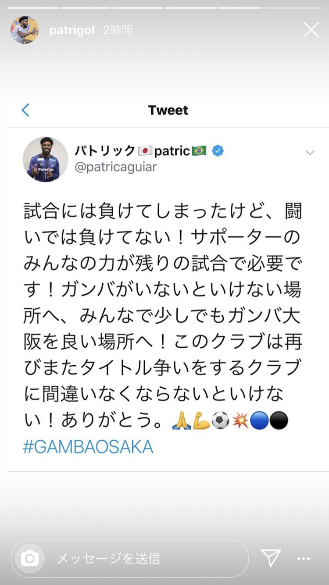The width and height of the screenshot is (329, 585).
Task: Click the blue verified badge
Action: 218,151
